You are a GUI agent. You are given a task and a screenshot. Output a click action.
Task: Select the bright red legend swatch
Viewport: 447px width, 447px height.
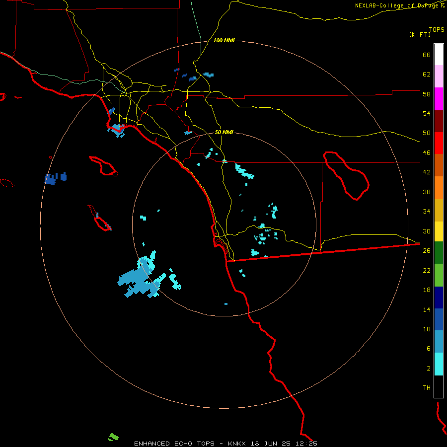[439, 143]
